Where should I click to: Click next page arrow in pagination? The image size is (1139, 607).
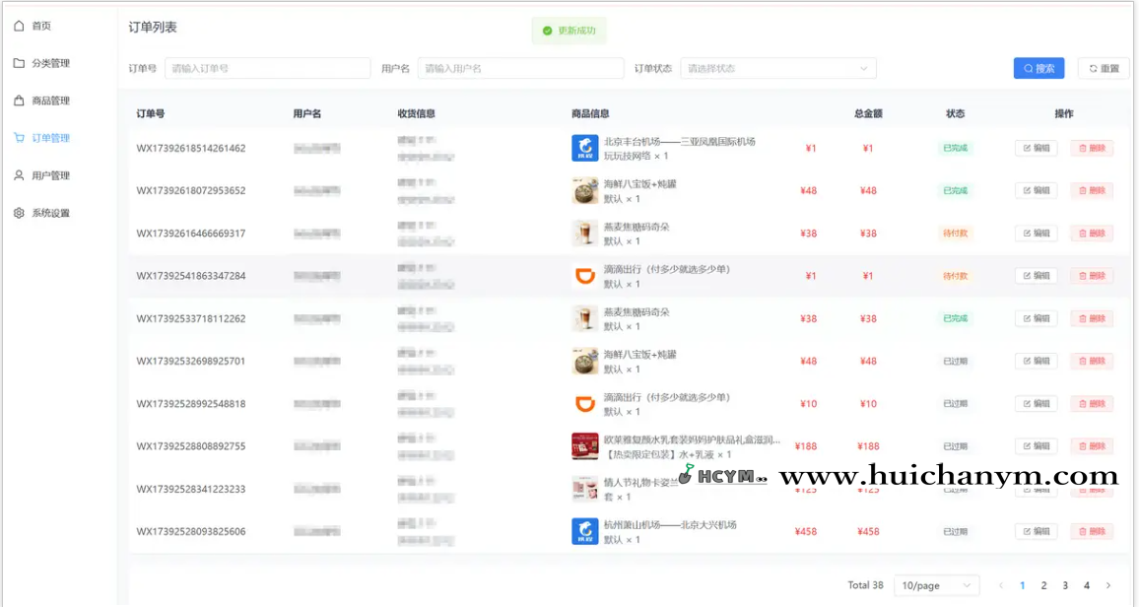tap(1108, 585)
